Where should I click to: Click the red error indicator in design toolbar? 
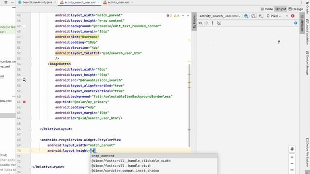[293, 16]
